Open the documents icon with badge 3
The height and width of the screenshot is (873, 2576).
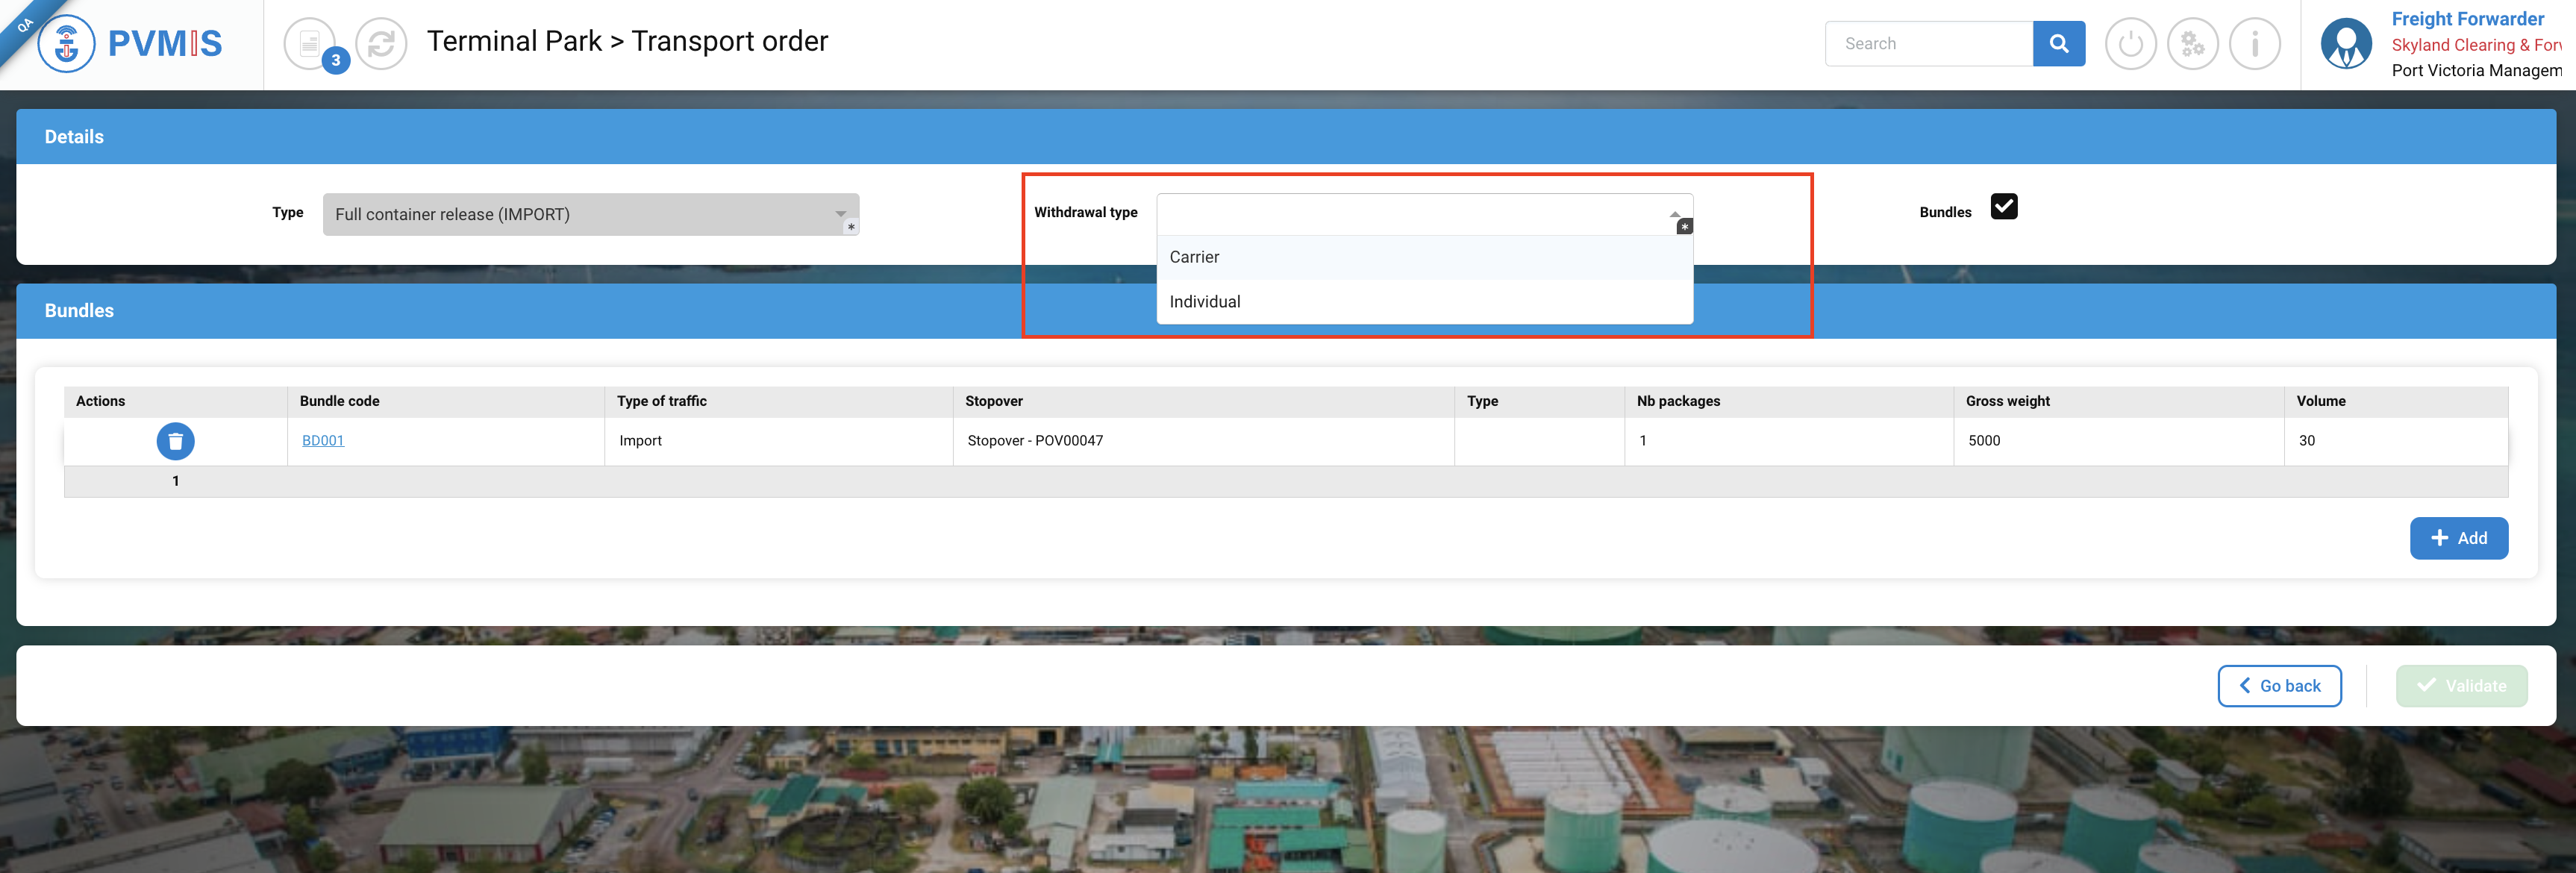pyautogui.click(x=310, y=43)
